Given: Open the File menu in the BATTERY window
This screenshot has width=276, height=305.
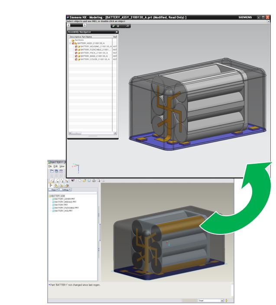Looking at the screenshot, I should [x=50, y=166].
